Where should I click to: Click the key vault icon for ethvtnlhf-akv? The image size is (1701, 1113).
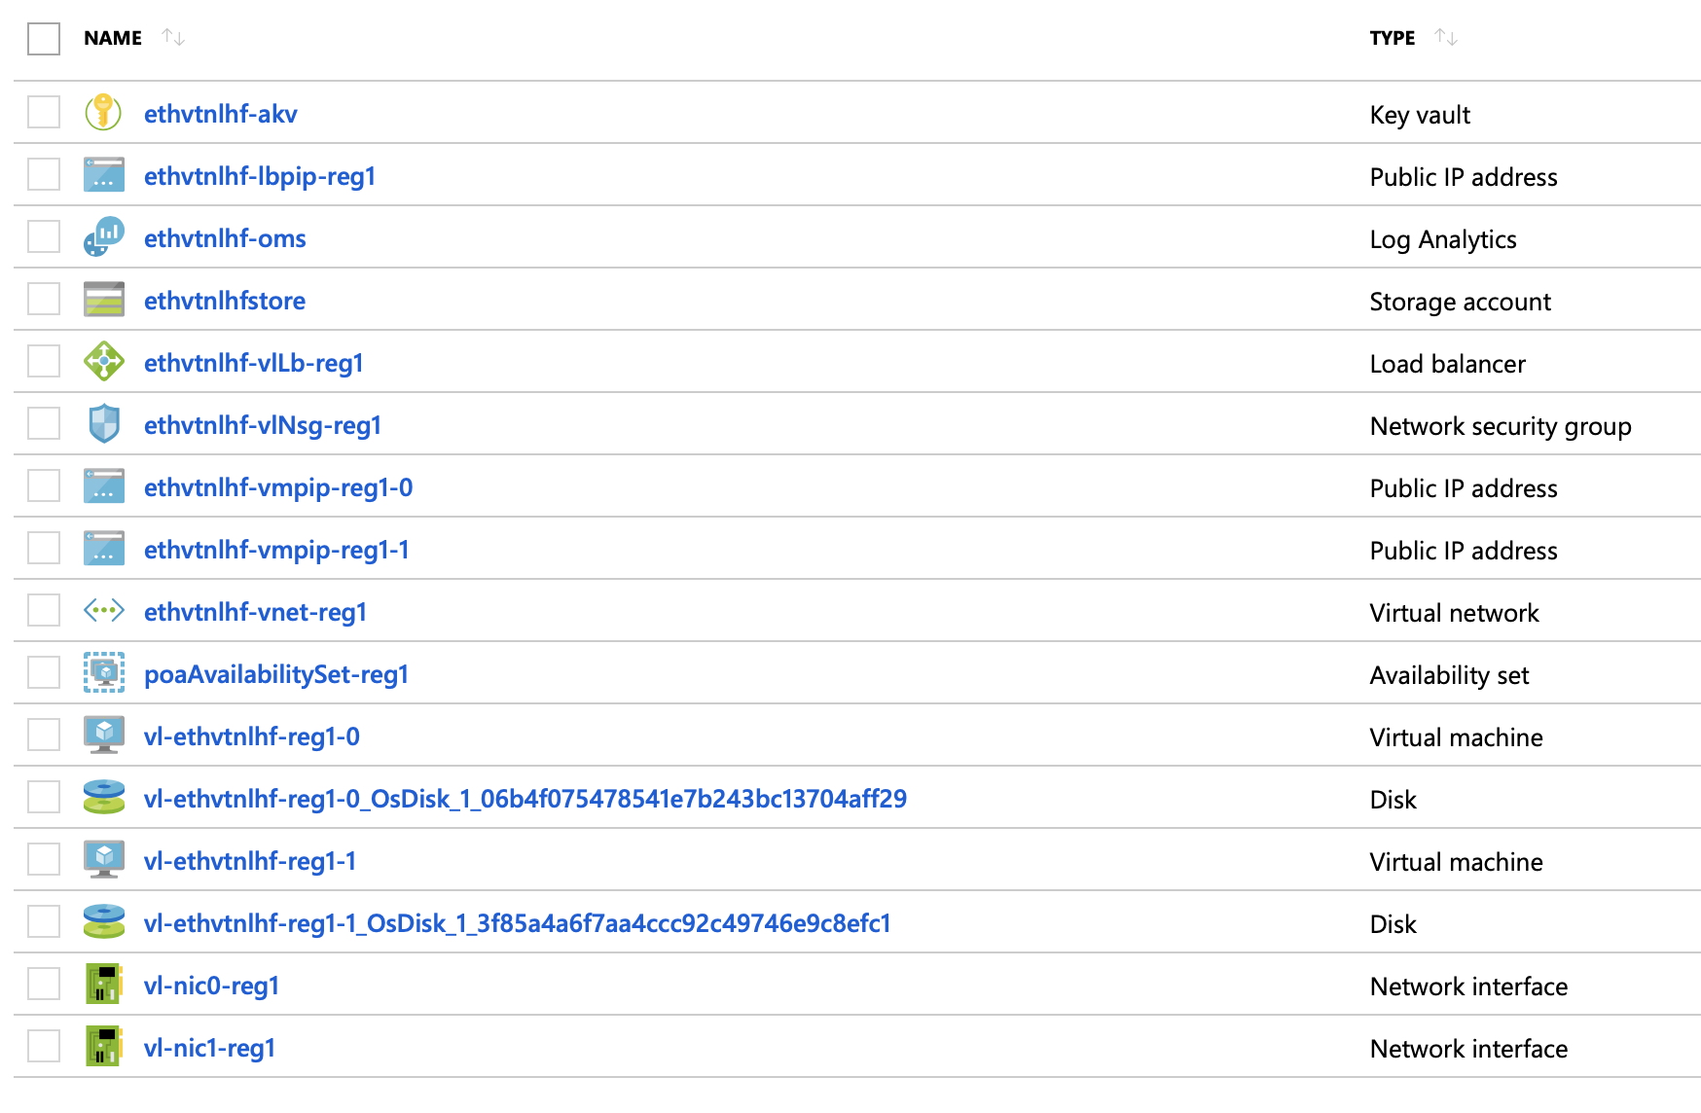pos(103,113)
